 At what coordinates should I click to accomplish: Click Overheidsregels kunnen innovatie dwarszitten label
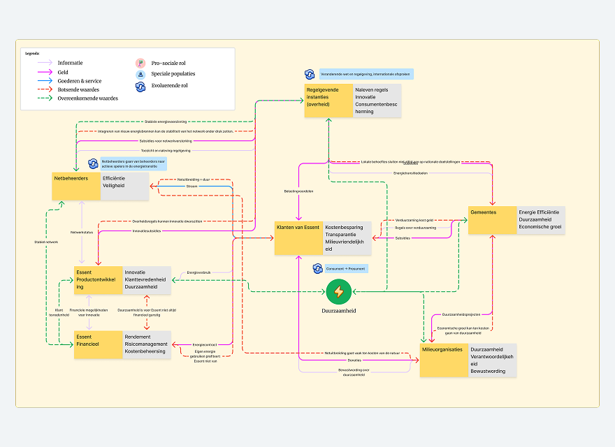click(167, 221)
